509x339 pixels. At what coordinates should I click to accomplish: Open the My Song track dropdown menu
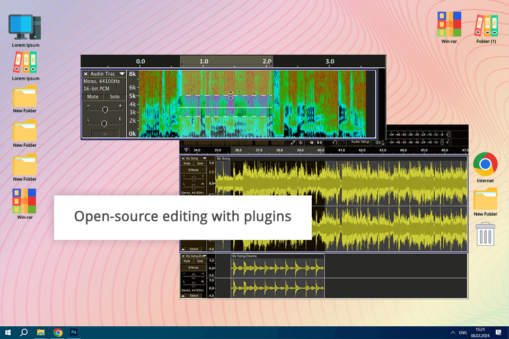pos(205,158)
